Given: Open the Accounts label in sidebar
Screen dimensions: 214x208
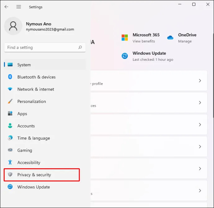Looking at the screenshot, I should coord(26,126).
